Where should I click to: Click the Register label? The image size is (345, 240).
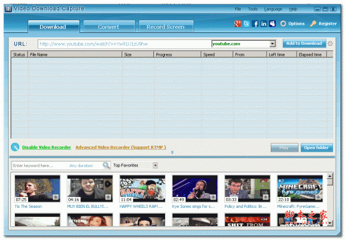click(328, 24)
